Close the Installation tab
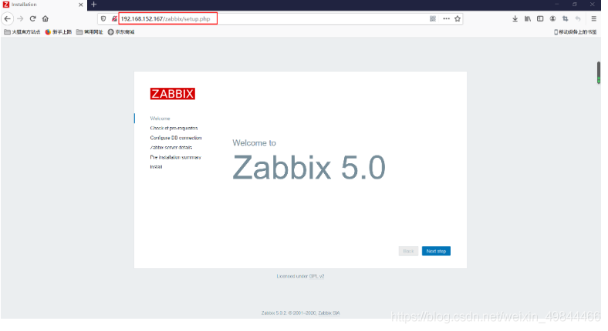This screenshot has width=608, height=331. 81,5
